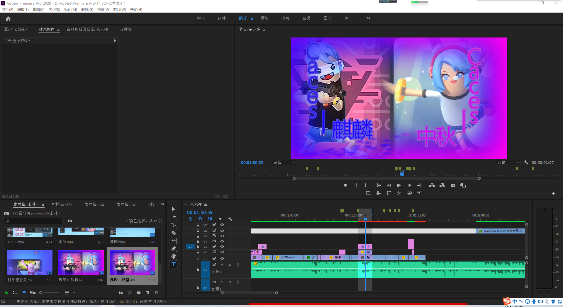The height and width of the screenshot is (307, 563).
Task: Open the 文件(F) menu
Action: click(x=8, y=10)
